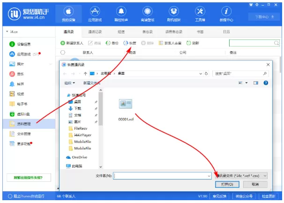Open the 文件名 filename dropdown arrow
Screen dimensions: 284x203
[209, 176]
